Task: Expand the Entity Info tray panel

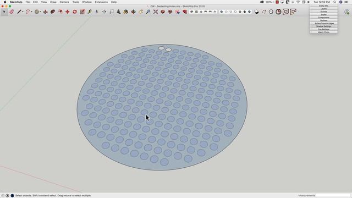Action: (x=324, y=6)
